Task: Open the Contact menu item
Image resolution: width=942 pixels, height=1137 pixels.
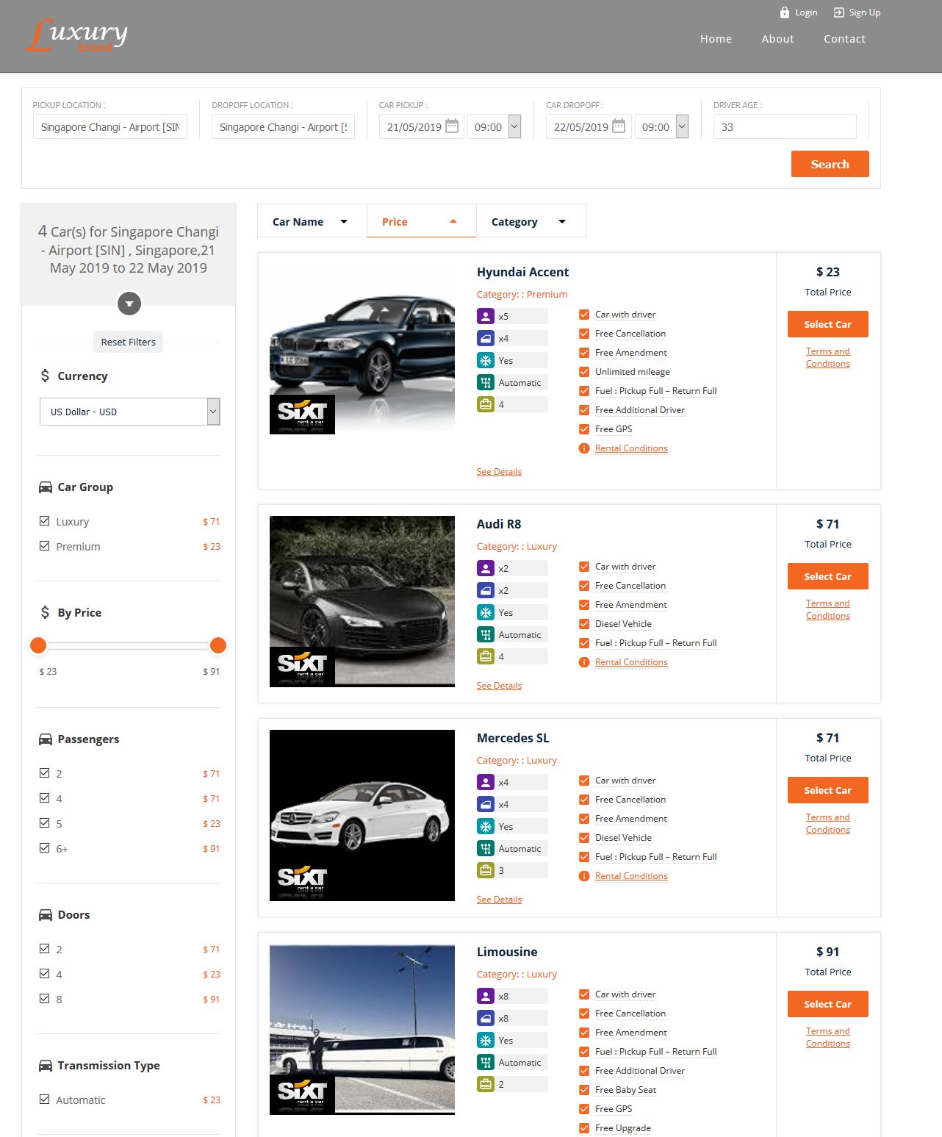Action: click(x=844, y=39)
